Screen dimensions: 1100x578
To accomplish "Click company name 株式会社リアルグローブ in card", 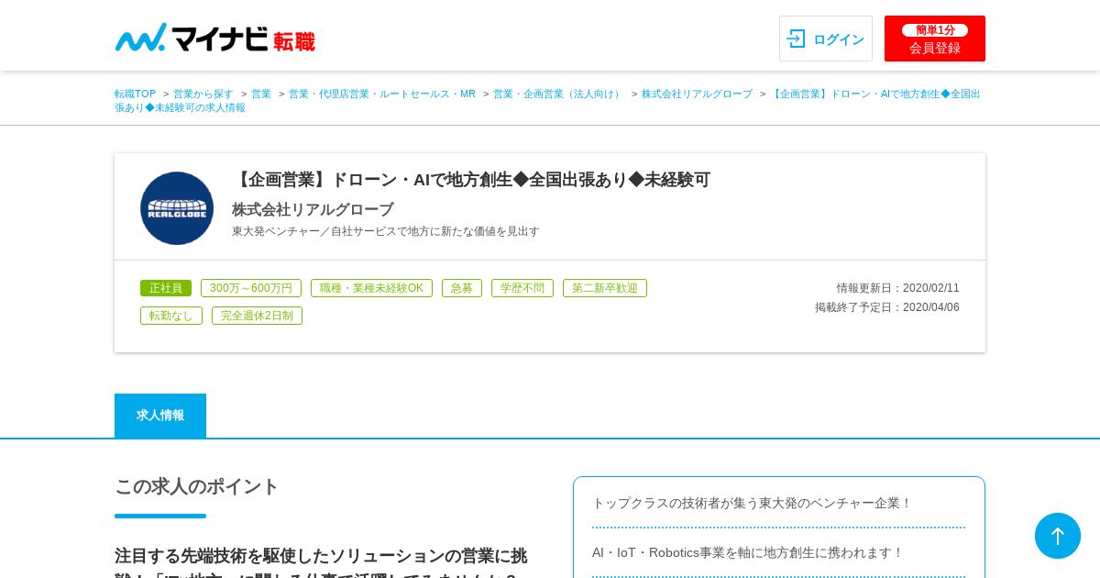I will click(x=313, y=209).
